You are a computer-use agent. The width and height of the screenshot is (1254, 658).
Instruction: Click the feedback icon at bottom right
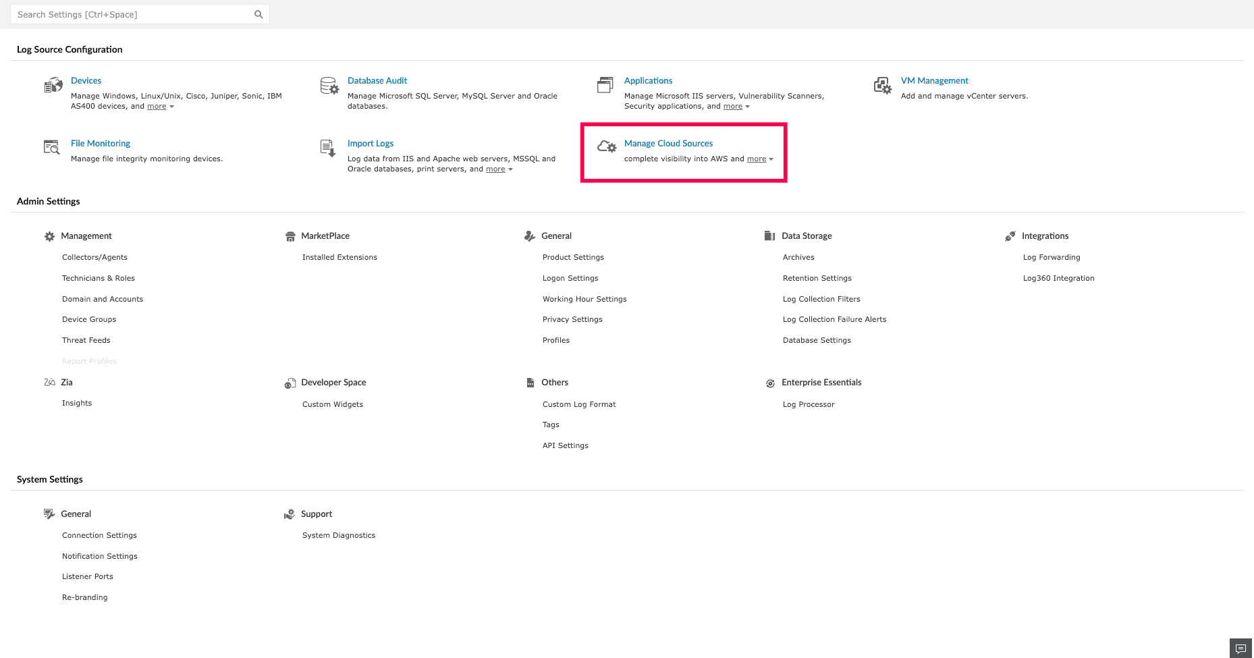click(1241, 648)
